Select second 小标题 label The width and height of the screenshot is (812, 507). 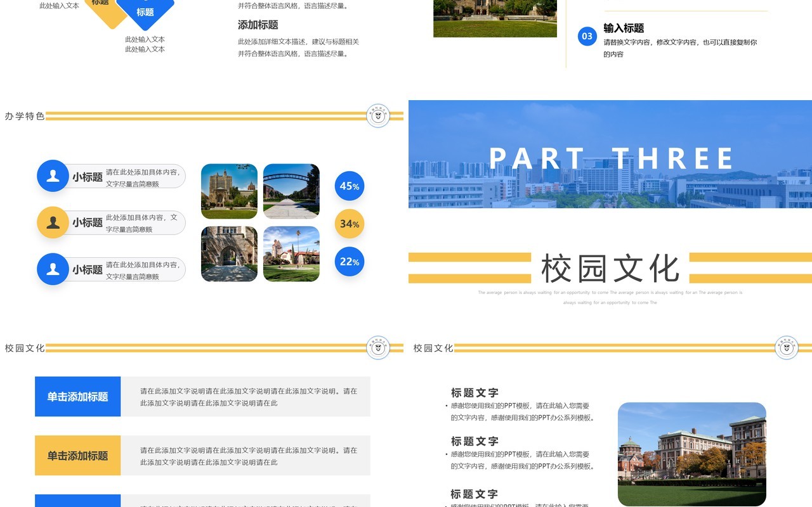click(x=88, y=222)
